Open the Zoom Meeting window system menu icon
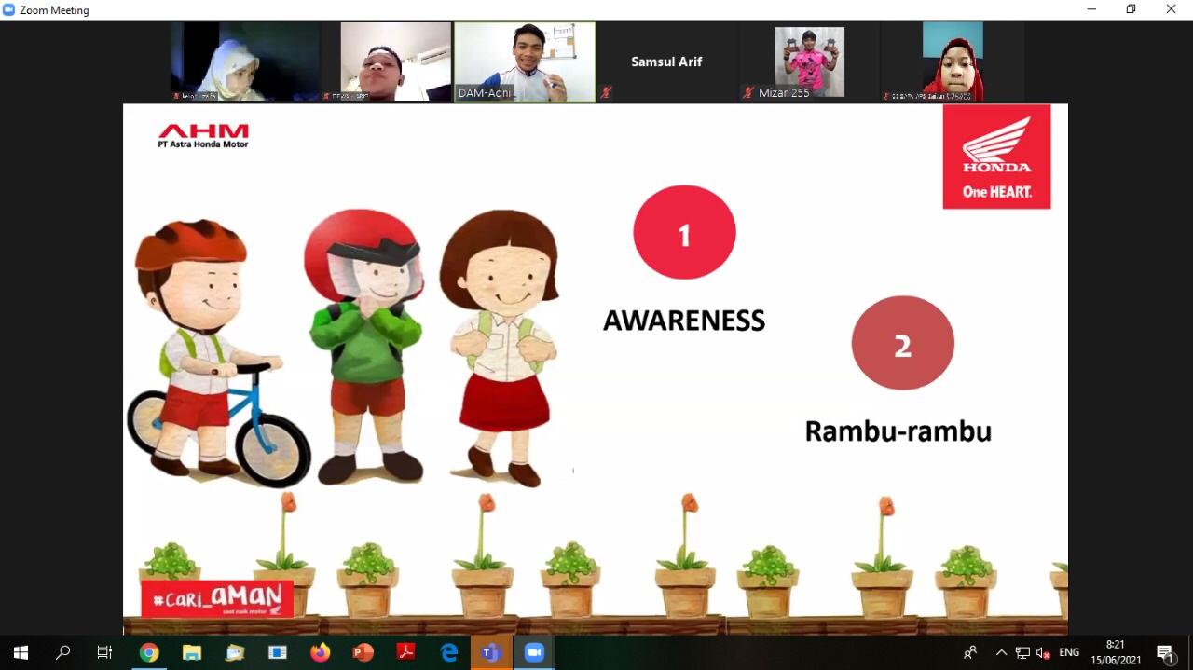Image resolution: width=1193 pixels, height=670 pixels. 9,9
